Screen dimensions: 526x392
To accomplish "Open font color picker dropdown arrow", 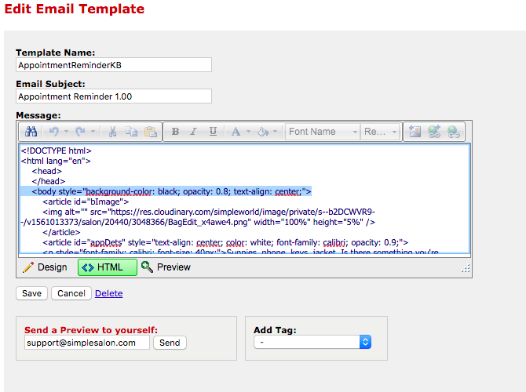I will pyautogui.click(x=249, y=132).
